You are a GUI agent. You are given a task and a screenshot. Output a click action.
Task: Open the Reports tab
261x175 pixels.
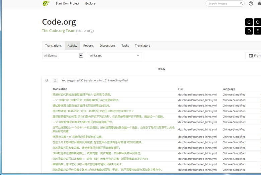[89, 45]
